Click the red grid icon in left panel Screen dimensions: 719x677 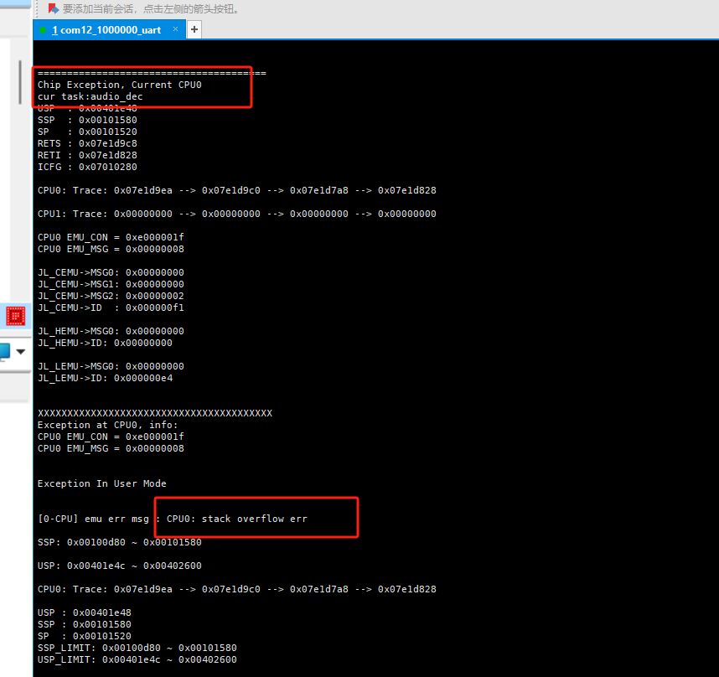16,316
